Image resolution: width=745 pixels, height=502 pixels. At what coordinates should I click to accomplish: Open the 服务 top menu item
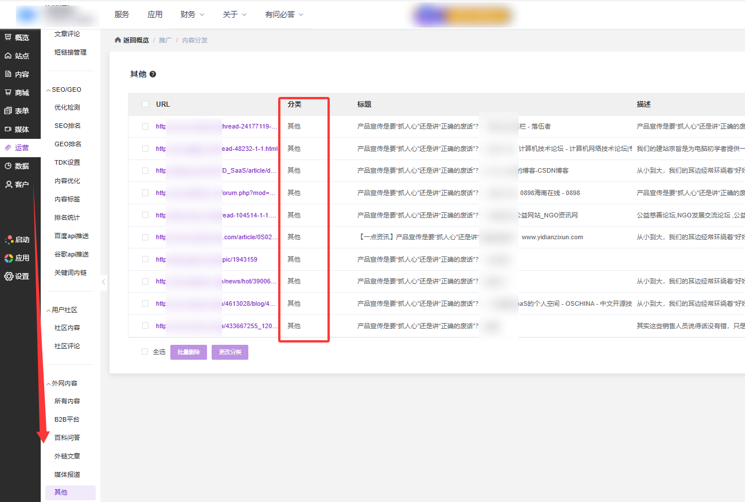click(x=122, y=14)
